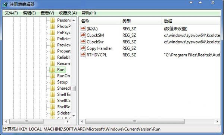Expand the Shell Ex... tree node
224x135 pixels.
(x=47, y=95)
